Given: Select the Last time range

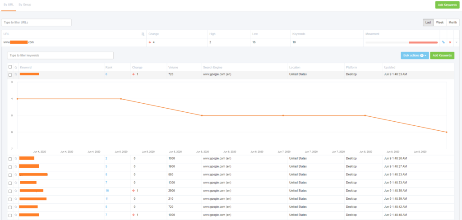Looking at the screenshot, I should click(x=428, y=23).
